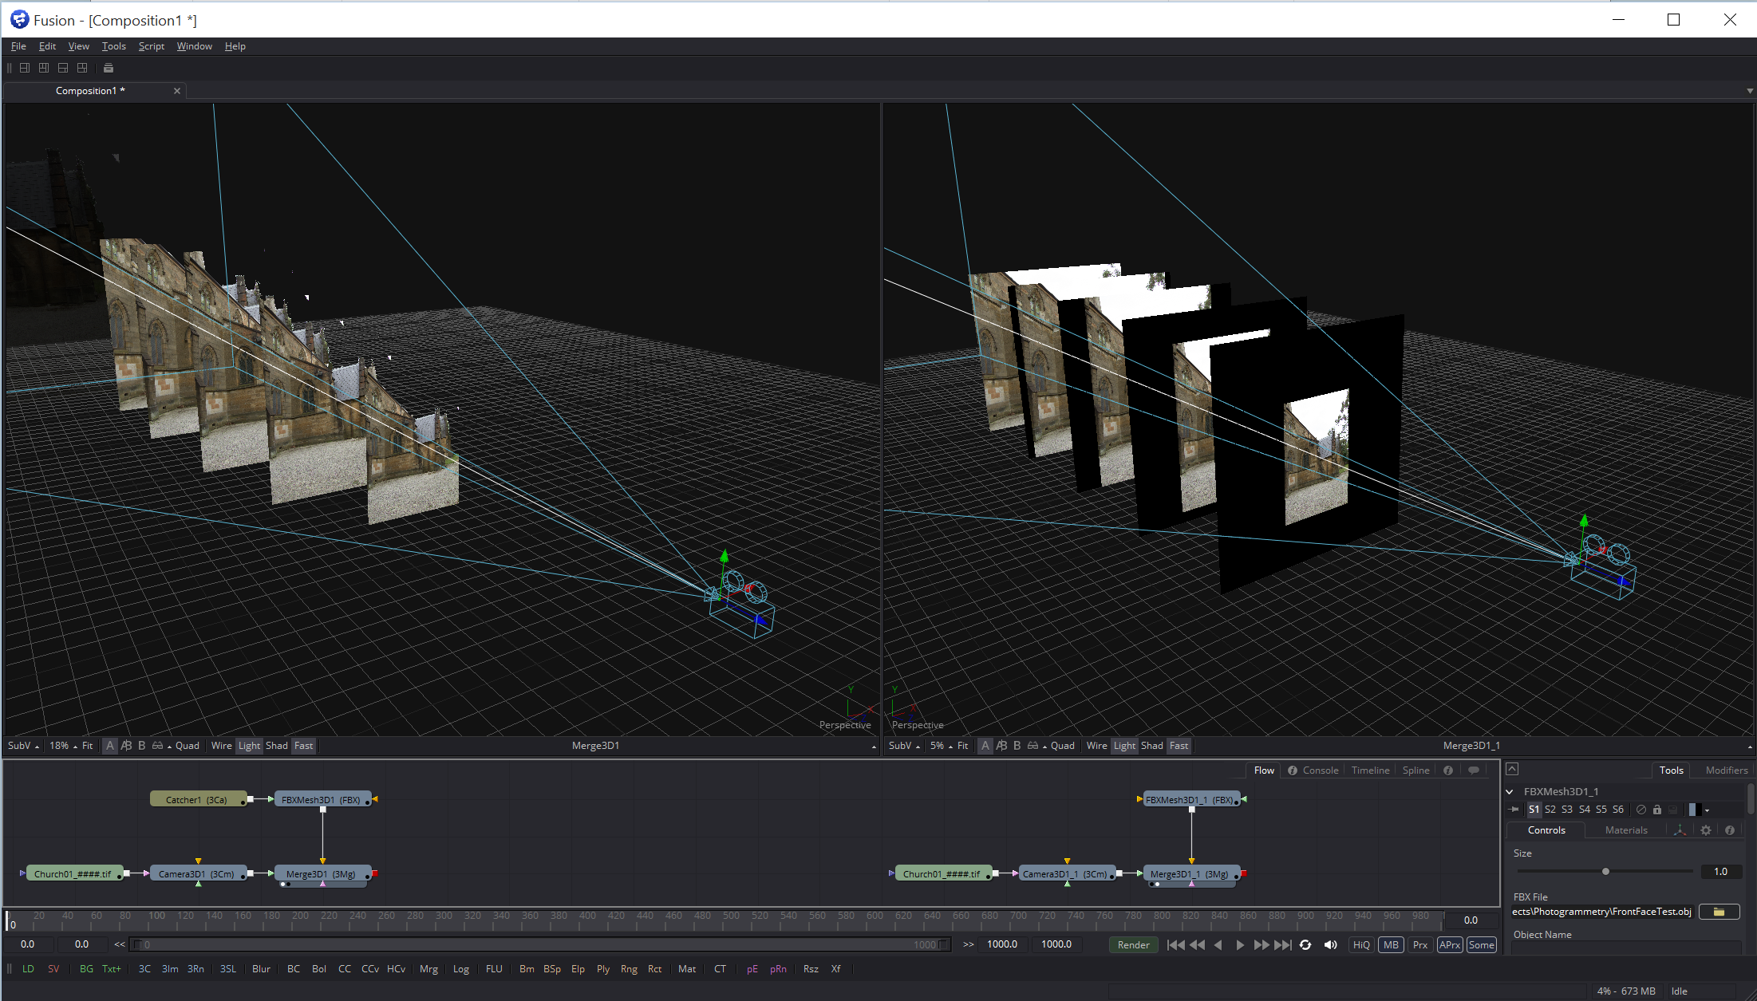Viewport: 1757px width, 1001px height.
Task: Open the SubV dropdown in right viewer
Action: click(x=904, y=746)
